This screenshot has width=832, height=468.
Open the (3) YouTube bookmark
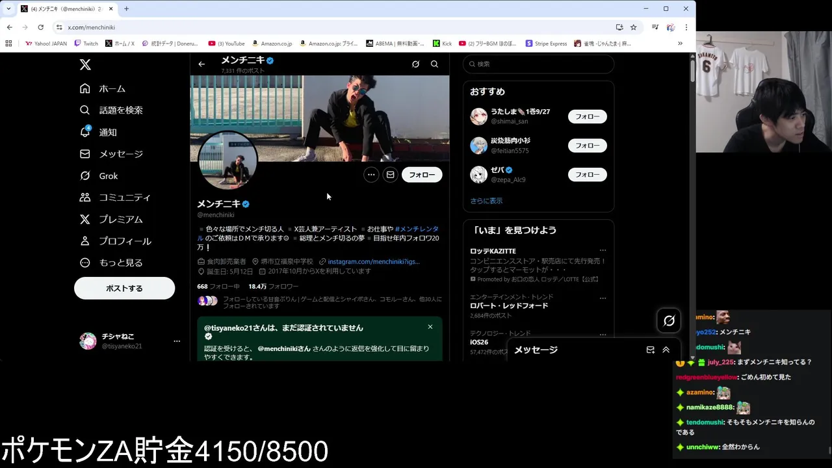[x=226, y=44]
